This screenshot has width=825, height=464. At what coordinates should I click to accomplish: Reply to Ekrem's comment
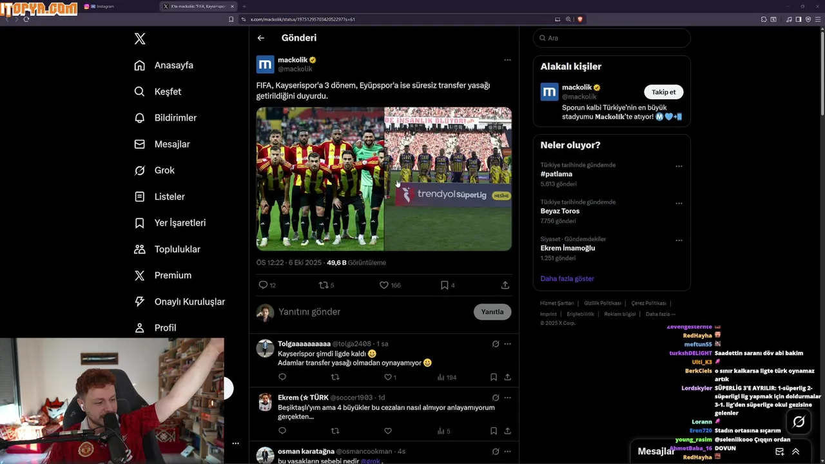[282, 431]
